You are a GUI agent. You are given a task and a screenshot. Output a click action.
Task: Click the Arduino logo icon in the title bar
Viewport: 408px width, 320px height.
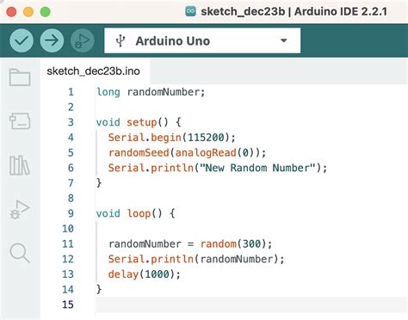tap(190, 11)
